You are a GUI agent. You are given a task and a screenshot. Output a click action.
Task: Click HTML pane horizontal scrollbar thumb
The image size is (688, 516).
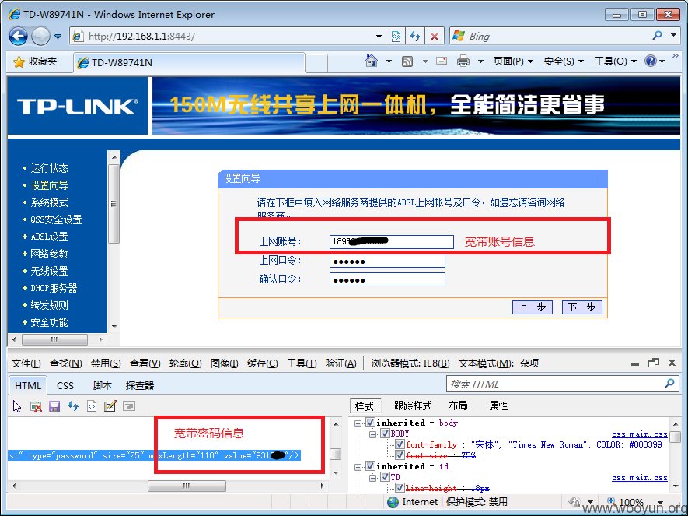(187, 486)
